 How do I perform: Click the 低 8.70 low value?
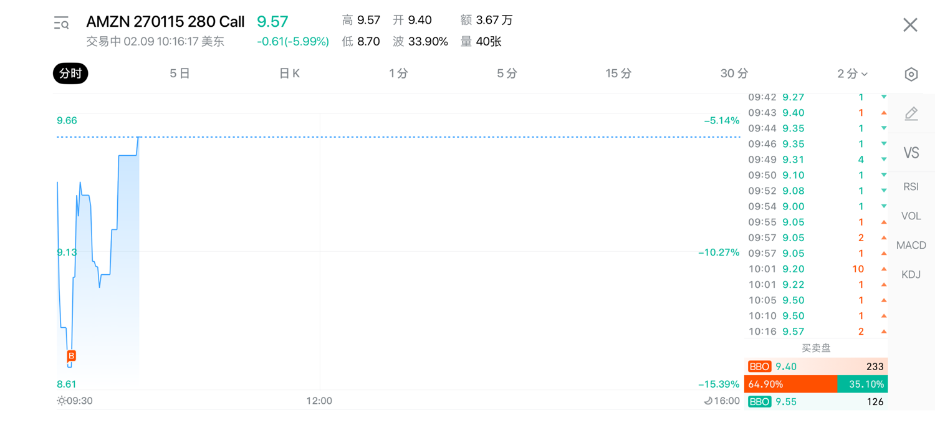(x=361, y=42)
